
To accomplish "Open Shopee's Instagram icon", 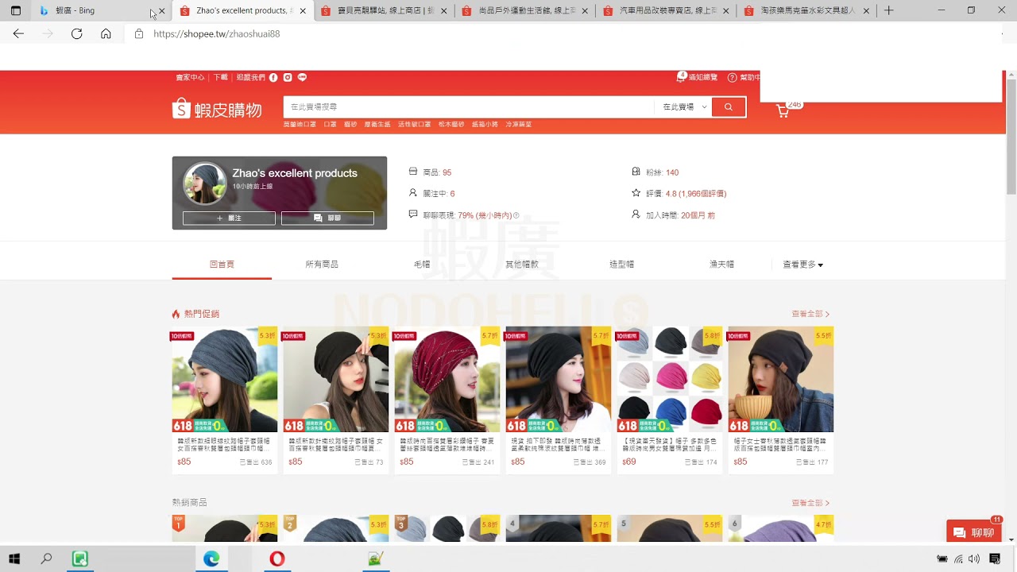I will click(288, 78).
